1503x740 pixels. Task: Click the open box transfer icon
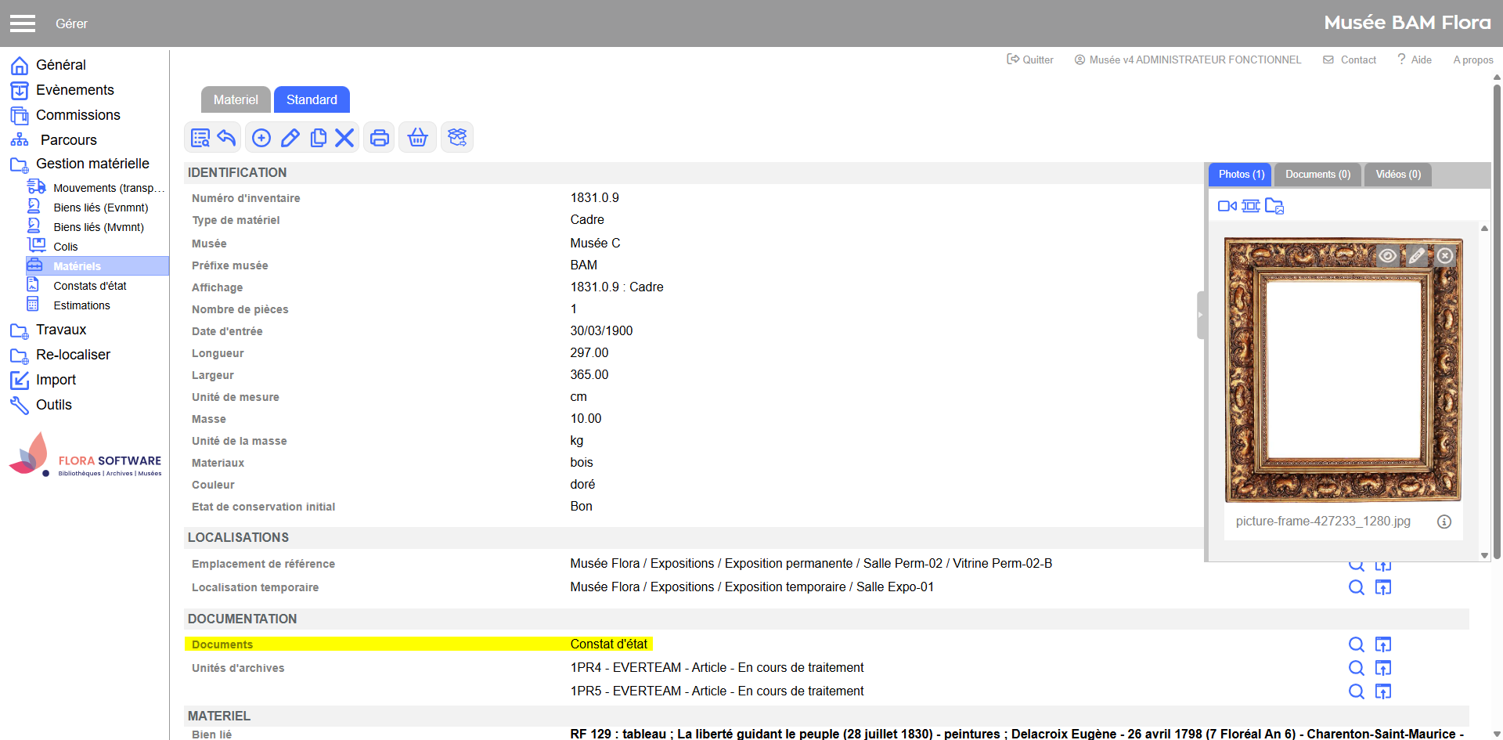click(457, 138)
